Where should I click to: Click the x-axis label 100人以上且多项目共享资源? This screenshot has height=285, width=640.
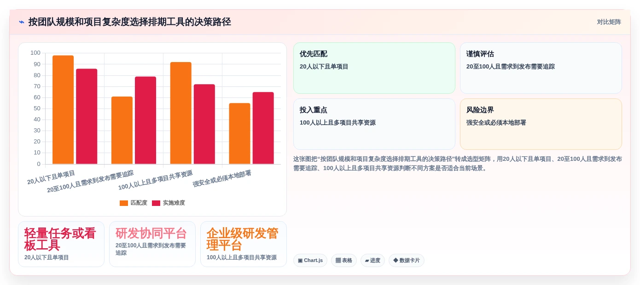pyautogui.click(x=155, y=180)
